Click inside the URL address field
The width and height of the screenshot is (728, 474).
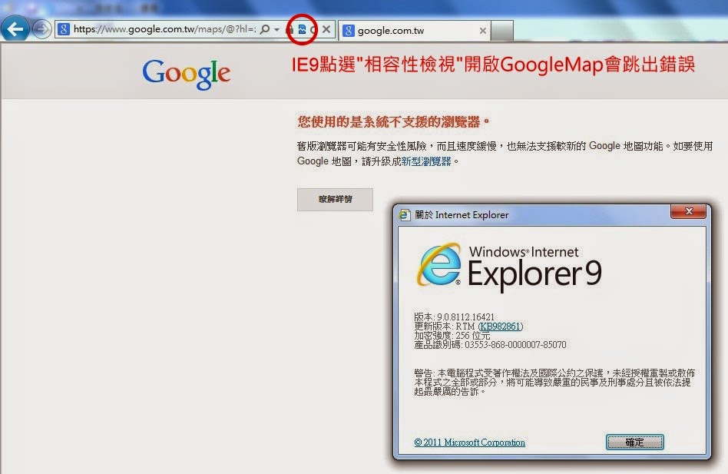coord(164,29)
